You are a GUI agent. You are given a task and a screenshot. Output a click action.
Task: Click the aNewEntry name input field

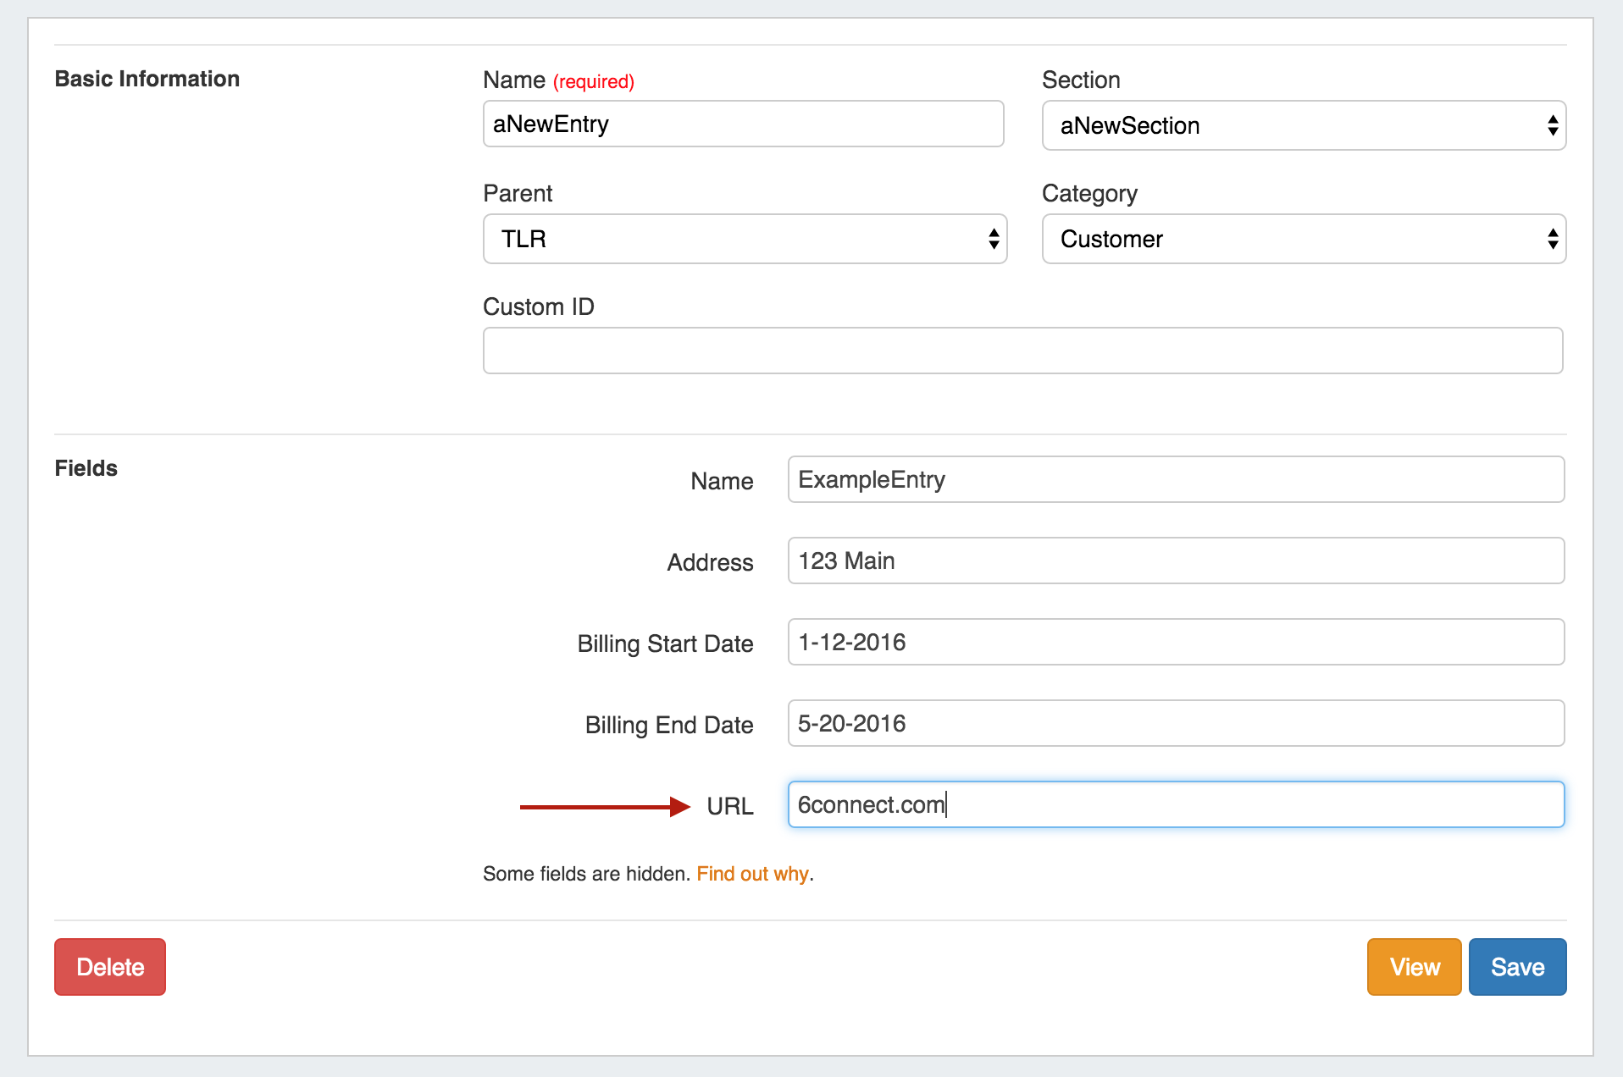pos(742,124)
